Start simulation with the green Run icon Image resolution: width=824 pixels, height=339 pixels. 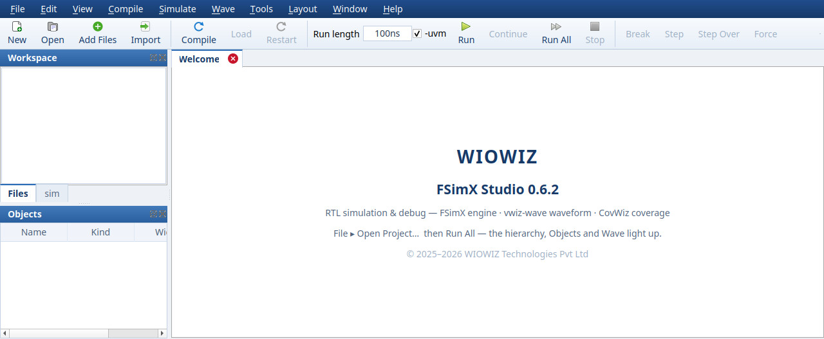click(466, 26)
